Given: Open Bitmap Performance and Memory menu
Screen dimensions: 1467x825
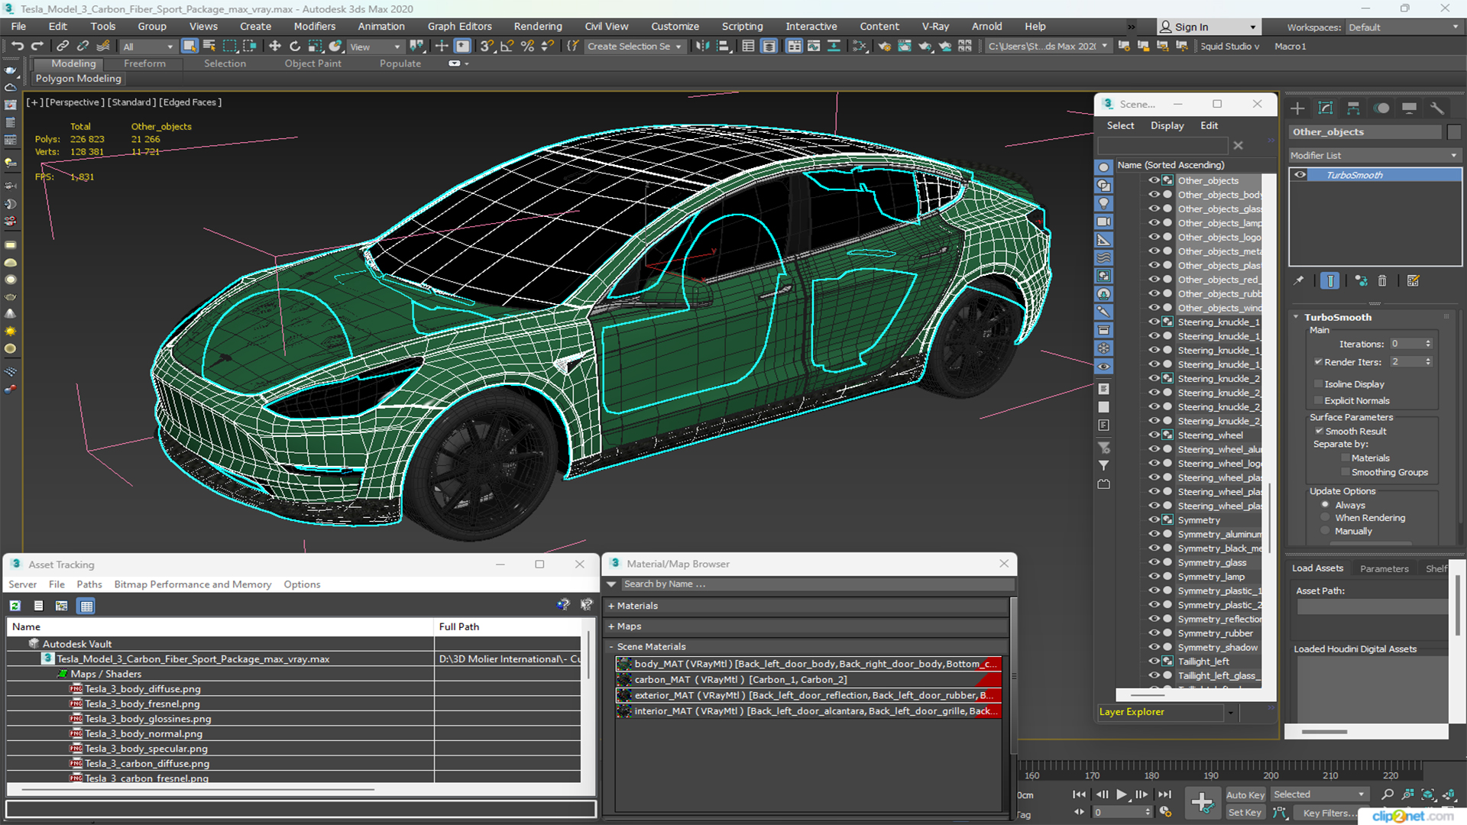Looking at the screenshot, I should (x=193, y=584).
